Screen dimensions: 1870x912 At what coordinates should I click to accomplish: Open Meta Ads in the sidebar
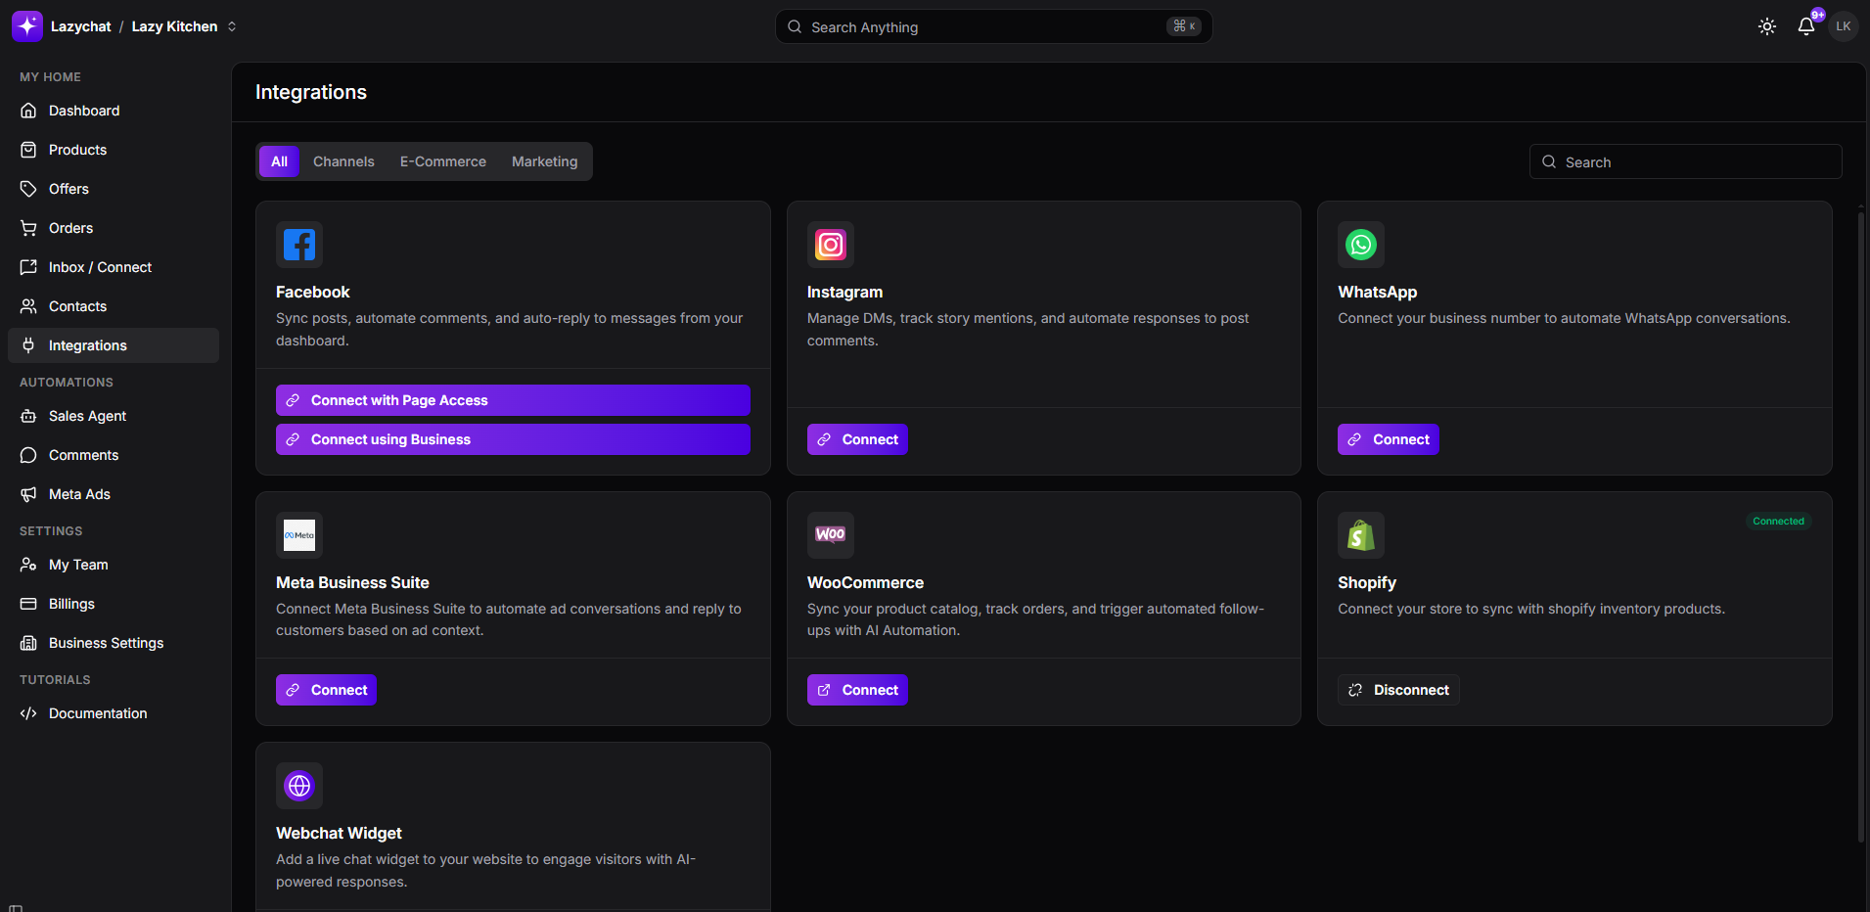tap(79, 494)
